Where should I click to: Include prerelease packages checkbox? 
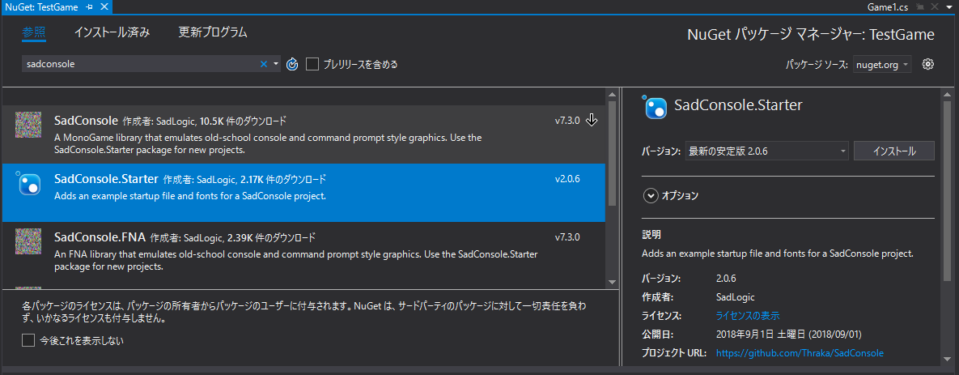point(312,64)
